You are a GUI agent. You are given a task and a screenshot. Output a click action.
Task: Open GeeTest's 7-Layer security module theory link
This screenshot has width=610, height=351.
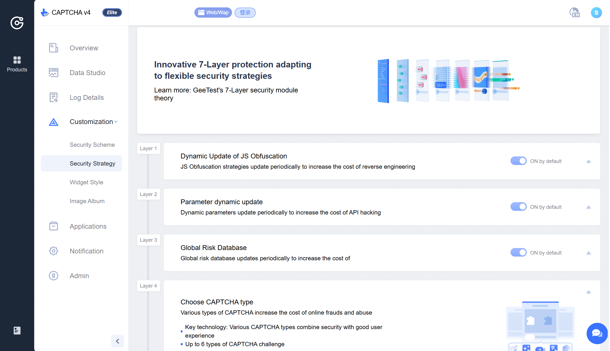pos(226,94)
